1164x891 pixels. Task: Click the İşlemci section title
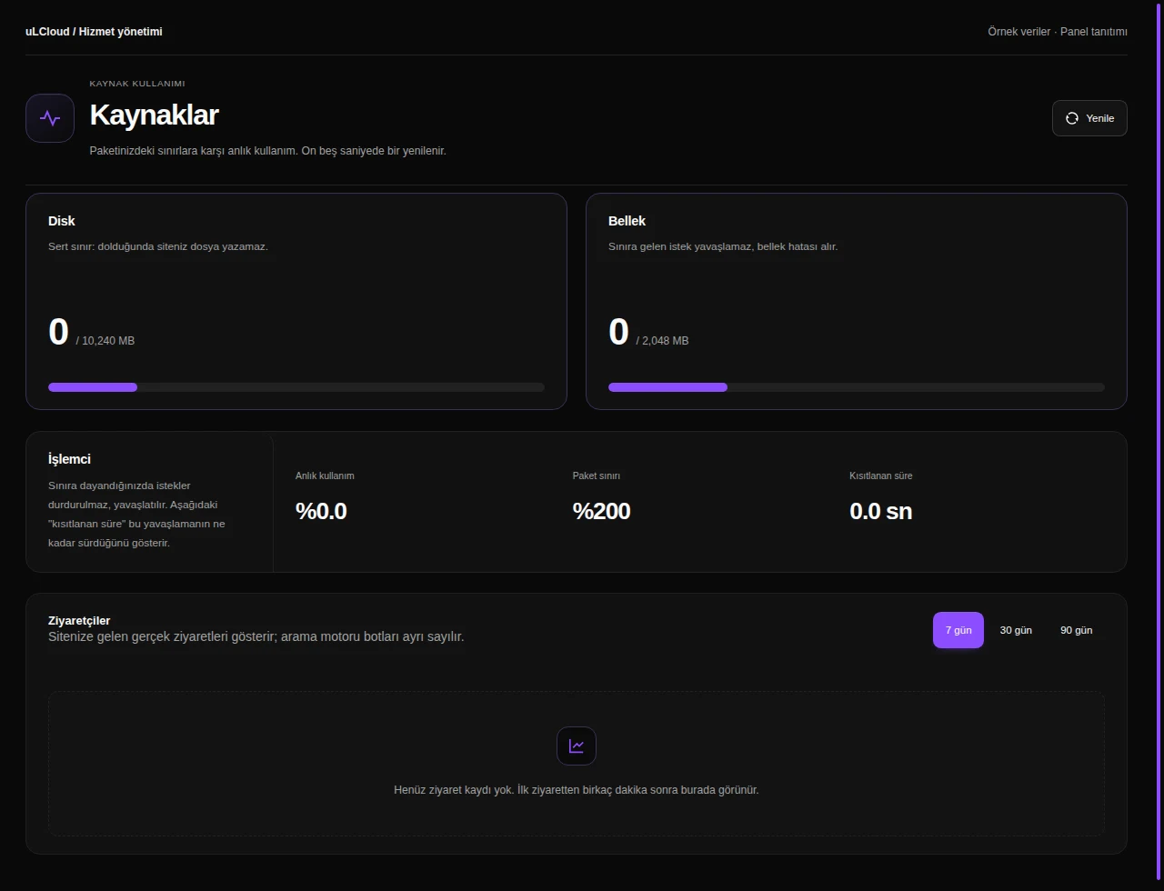tap(69, 459)
